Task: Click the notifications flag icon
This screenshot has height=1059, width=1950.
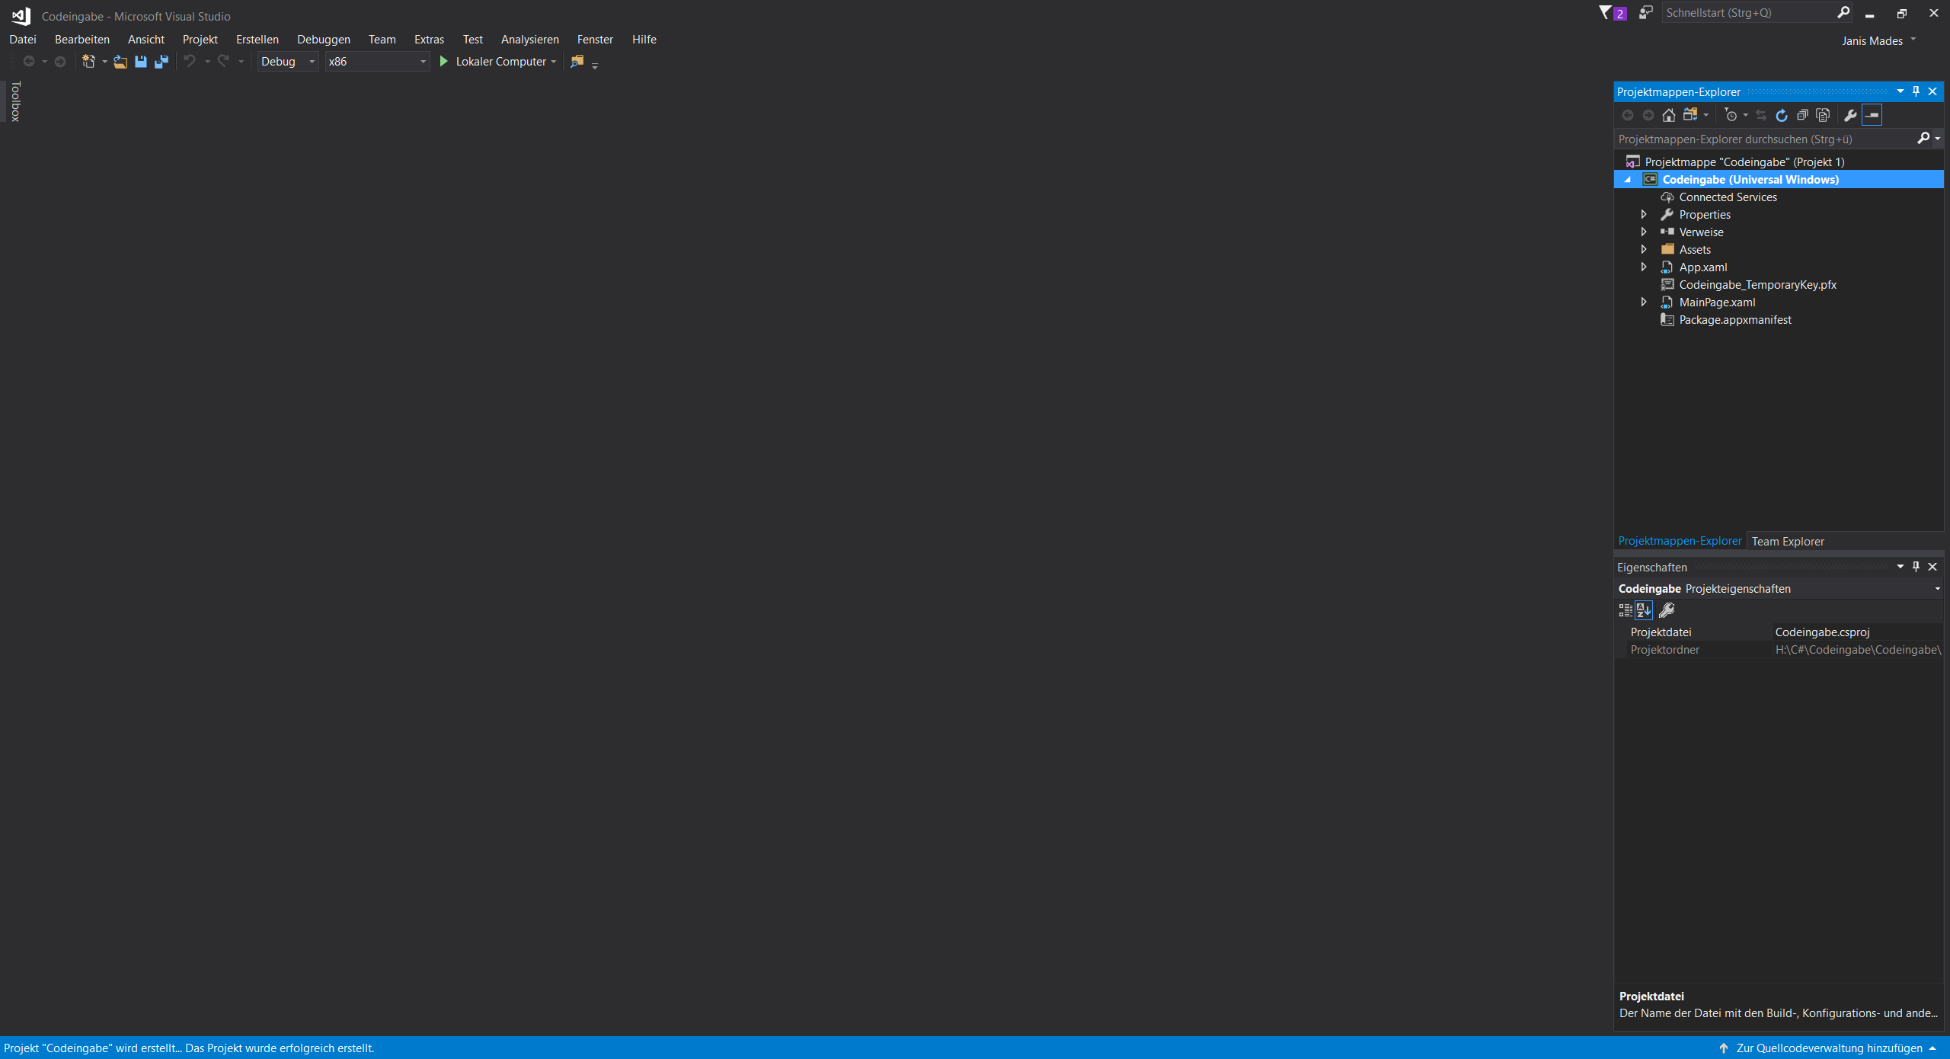Action: [1606, 13]
